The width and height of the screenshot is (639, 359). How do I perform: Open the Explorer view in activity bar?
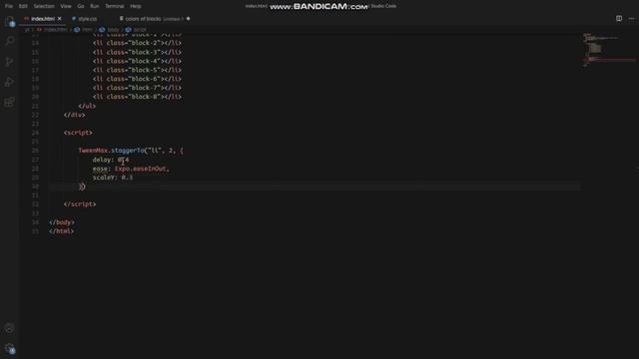tap(10, 22)
